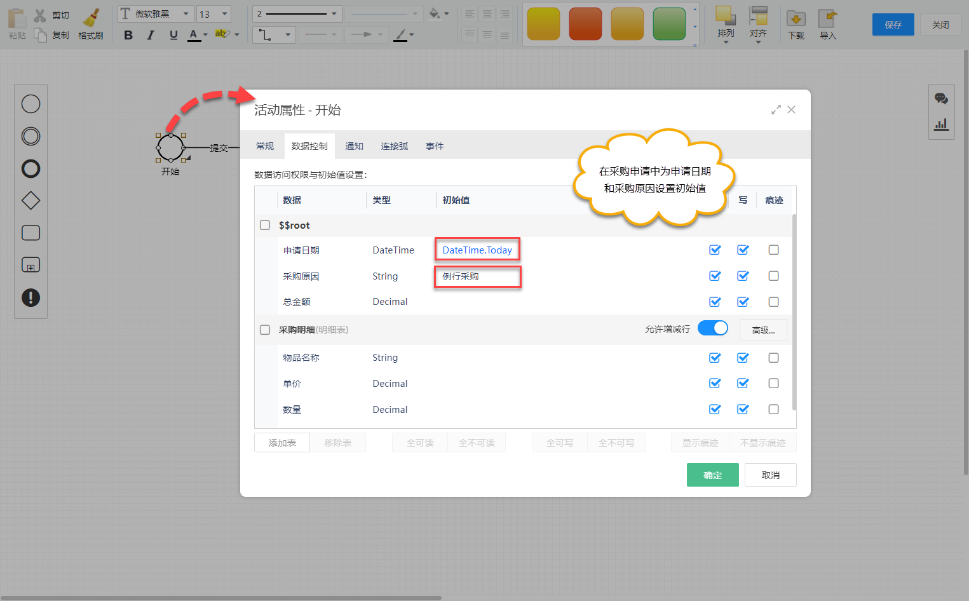The width and height of the screenshot is (969, 601).
Task: Enable 痕迹 checkbox for 总金额 row
Action: click(773, 302)
